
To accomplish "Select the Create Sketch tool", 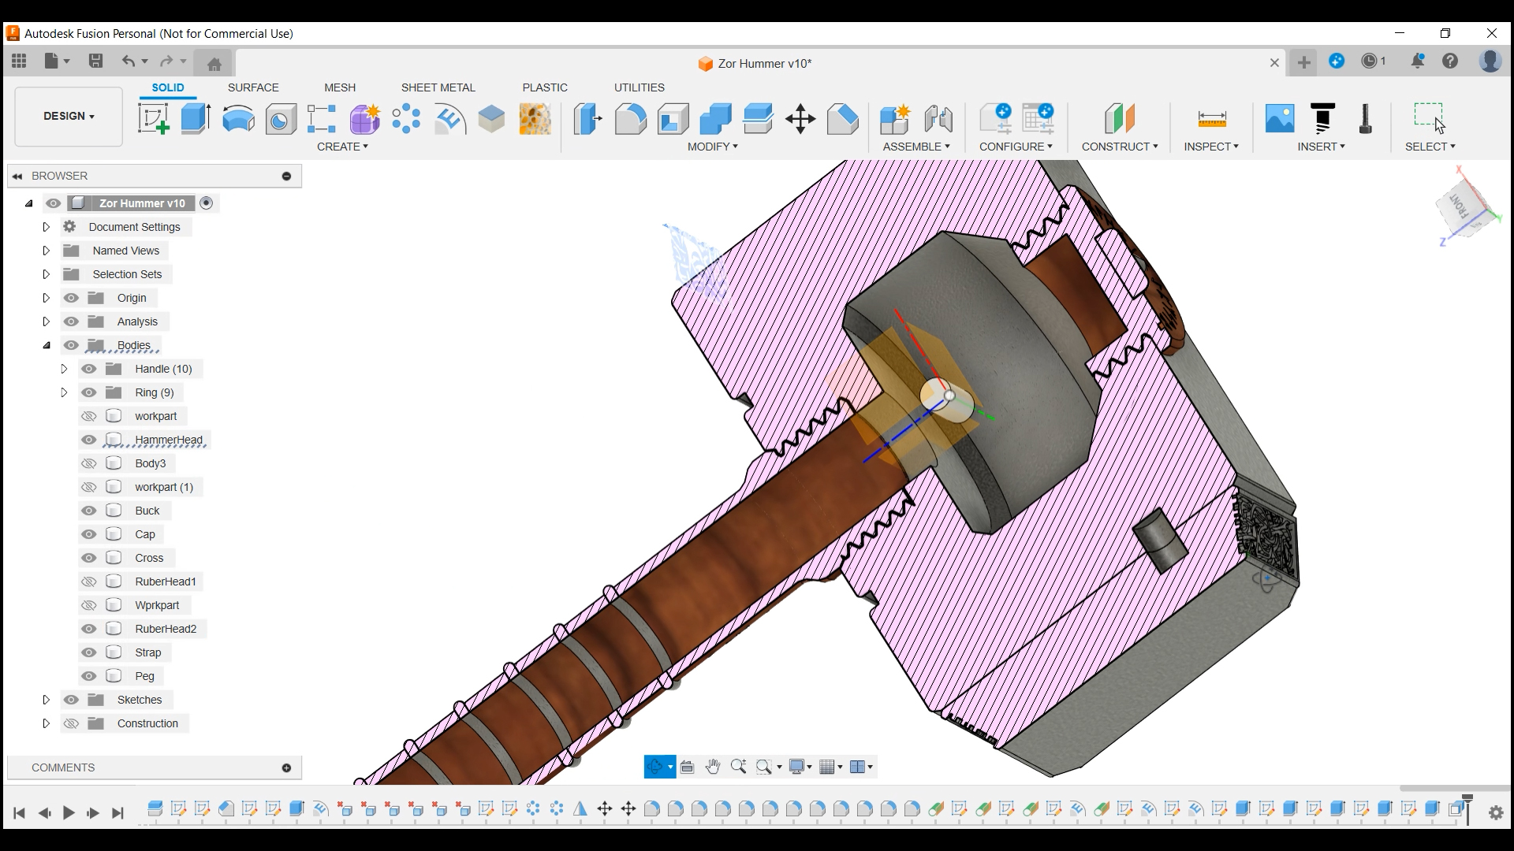I will 153,119.
